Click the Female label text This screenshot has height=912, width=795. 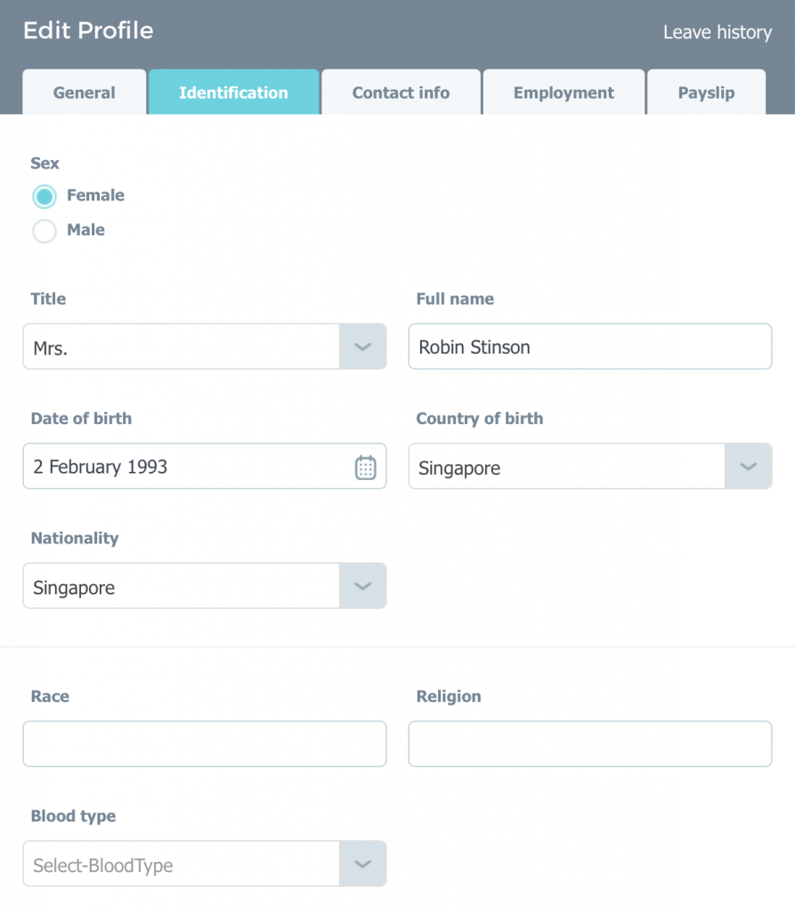click(95, 196)
